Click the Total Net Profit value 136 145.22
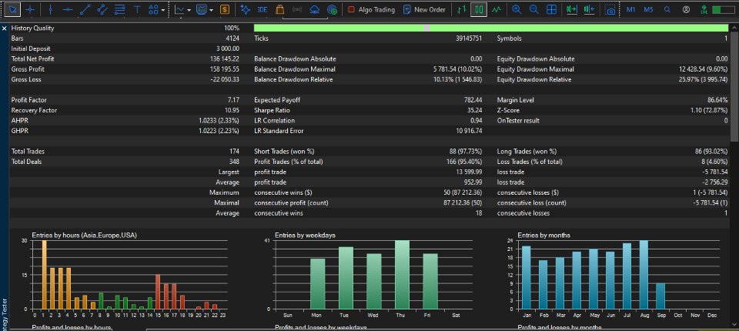This screenshot has height=331, width=739. pyautogui.click(x=224, y=59)
